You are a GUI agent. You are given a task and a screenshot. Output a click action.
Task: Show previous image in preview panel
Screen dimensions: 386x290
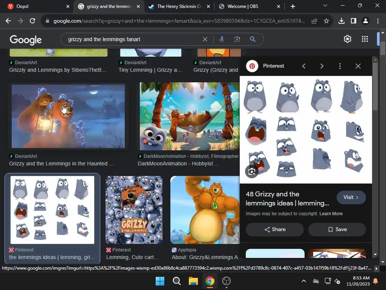pos(304,66)
